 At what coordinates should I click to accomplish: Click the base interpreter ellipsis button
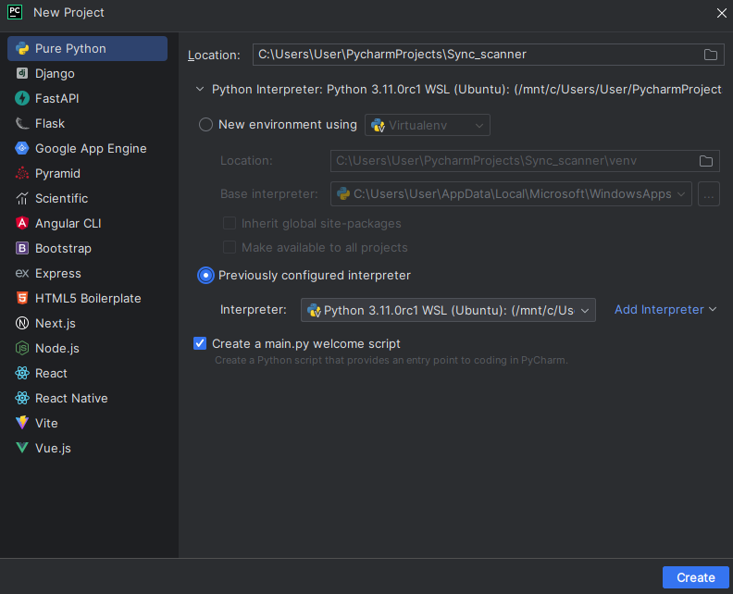709,194
